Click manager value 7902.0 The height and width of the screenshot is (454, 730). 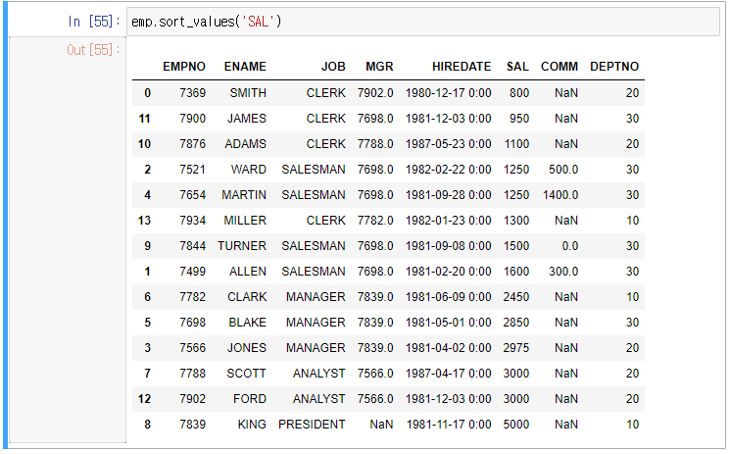coord(375,93)
